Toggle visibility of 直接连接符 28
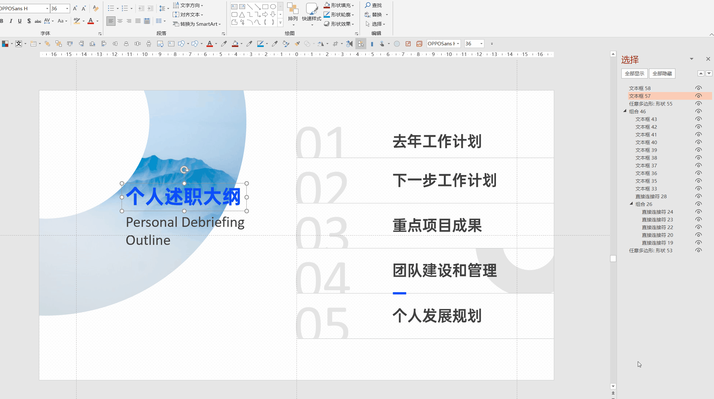Viewport: 714px width, 399px height. 698,196
